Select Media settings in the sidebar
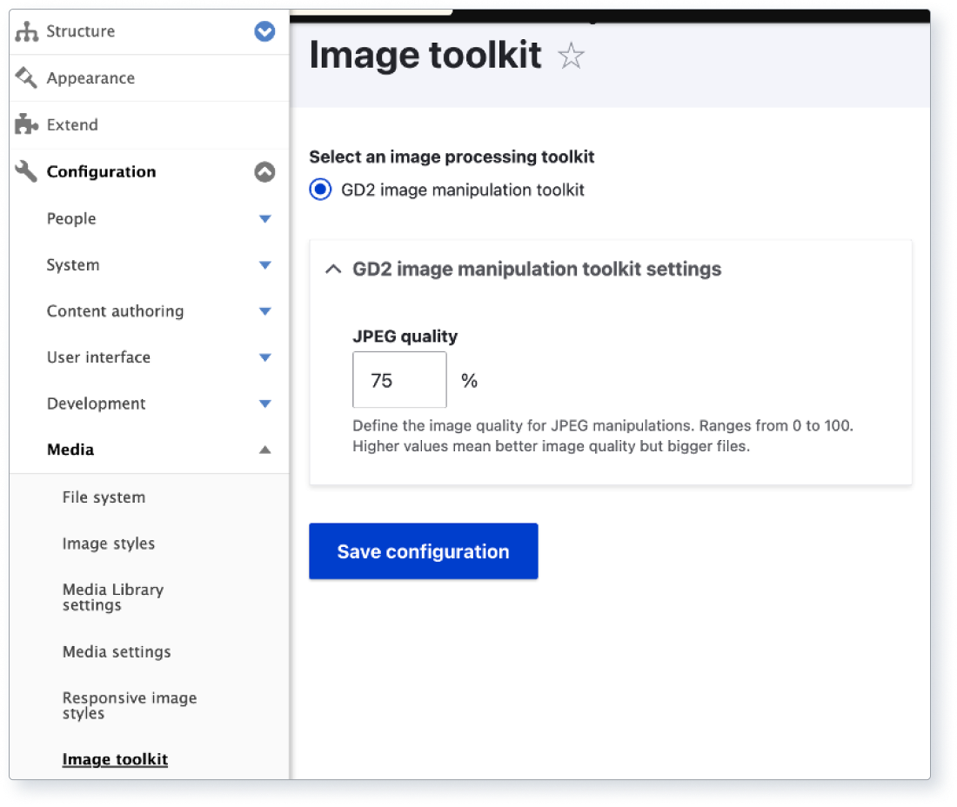 [x=117, y=651]
